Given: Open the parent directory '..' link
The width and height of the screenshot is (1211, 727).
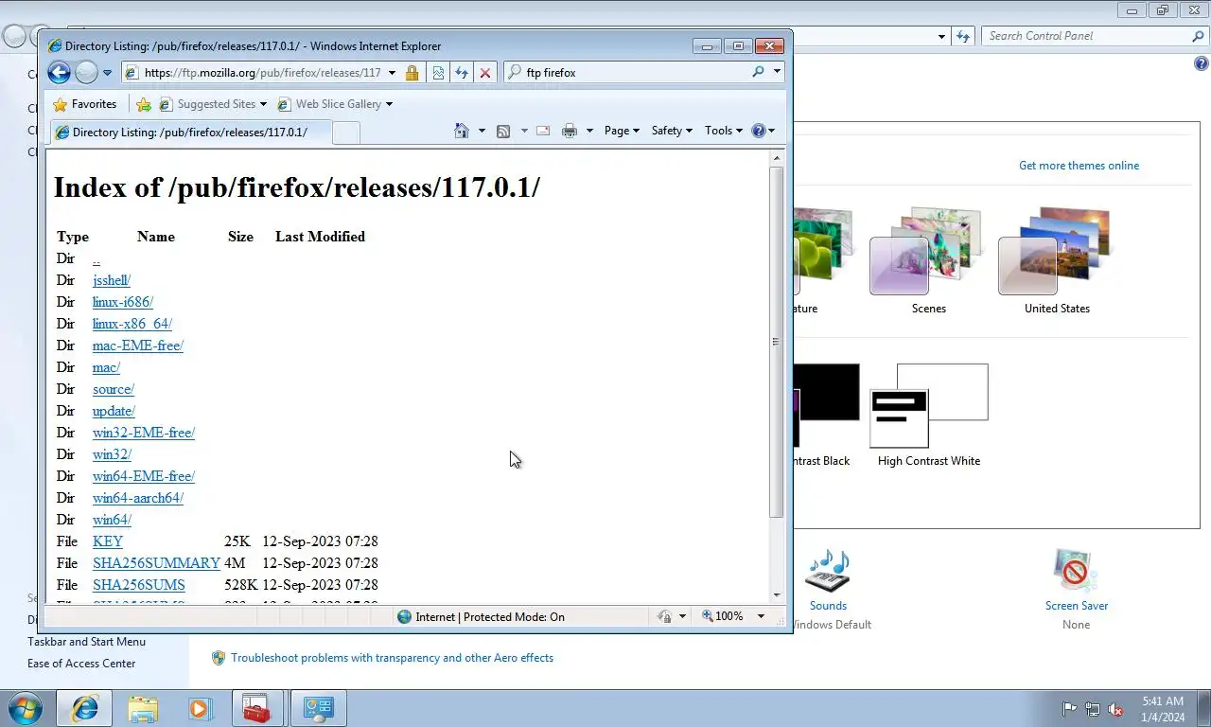Looking at the screenshot, I should pyautogui.click(x=97, y=258).
